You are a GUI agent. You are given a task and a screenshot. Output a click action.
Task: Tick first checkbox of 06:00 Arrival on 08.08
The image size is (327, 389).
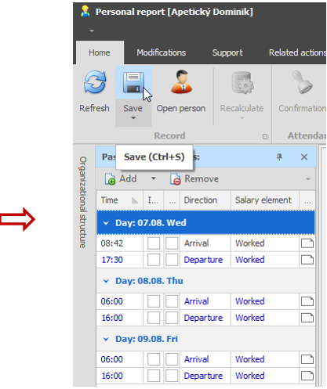pos(154,301)
